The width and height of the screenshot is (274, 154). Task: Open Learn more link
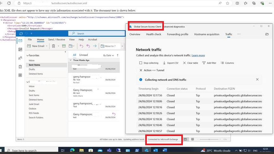198,55
